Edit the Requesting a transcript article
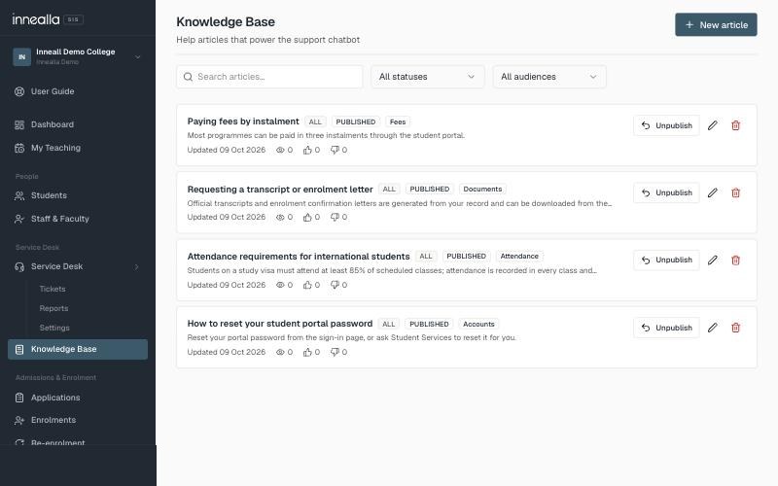Viewport: 778px width, 486px height. (x=712, y=192)
